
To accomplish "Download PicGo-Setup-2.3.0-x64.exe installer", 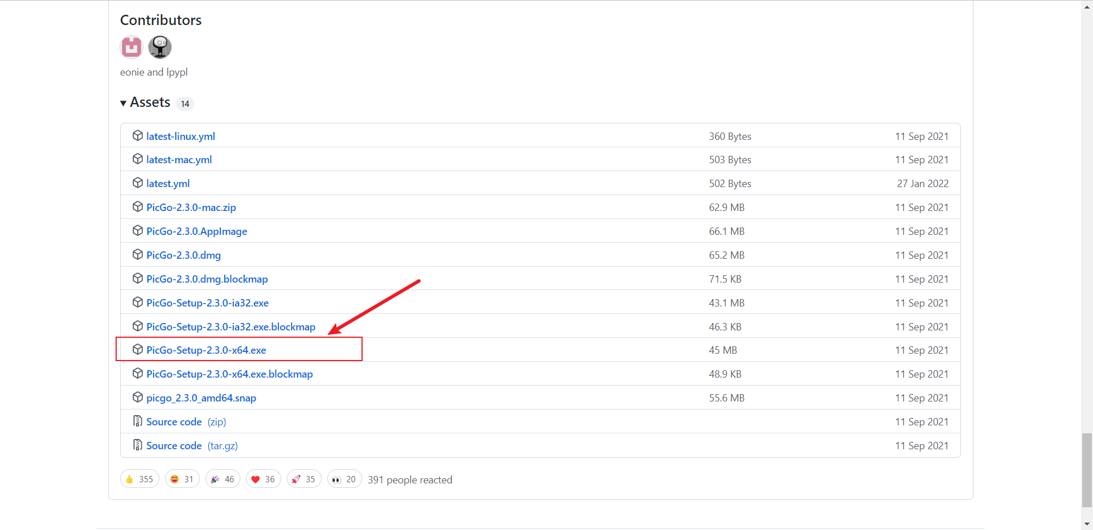I will (x=206, y=350).
